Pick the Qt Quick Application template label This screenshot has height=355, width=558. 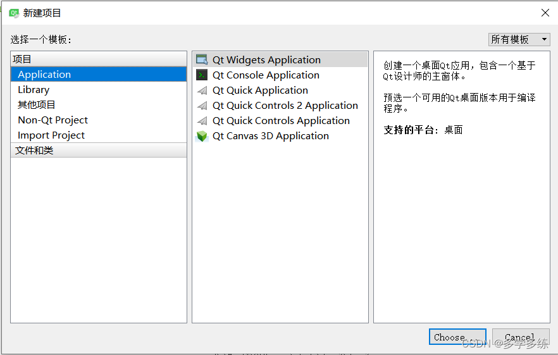(260, 90)
